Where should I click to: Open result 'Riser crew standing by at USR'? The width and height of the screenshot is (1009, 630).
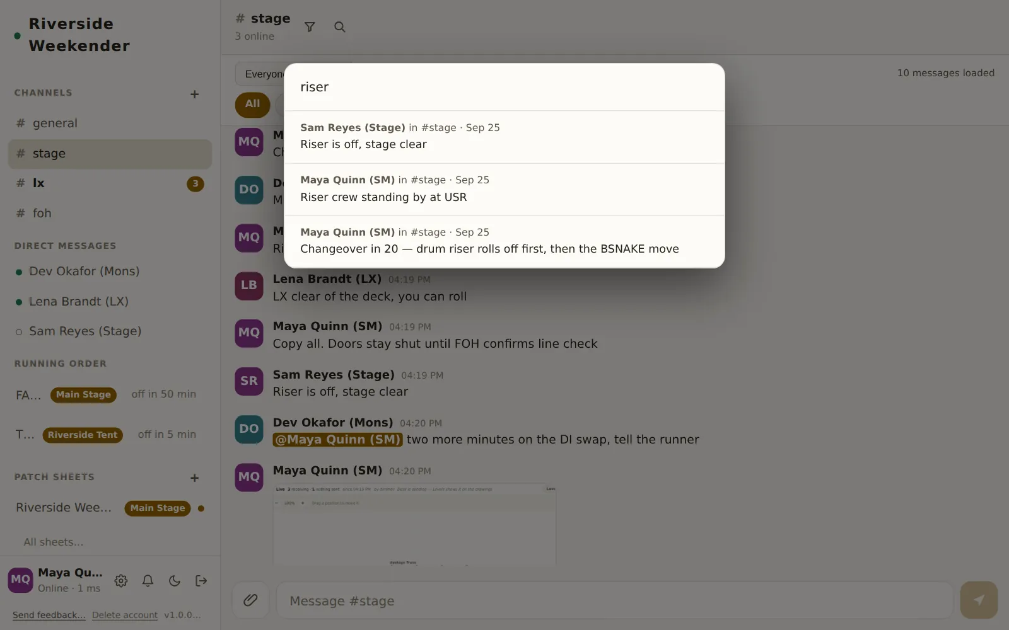point(504,189)
